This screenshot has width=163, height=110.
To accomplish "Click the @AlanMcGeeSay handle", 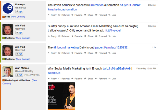I will pos(24,71).
